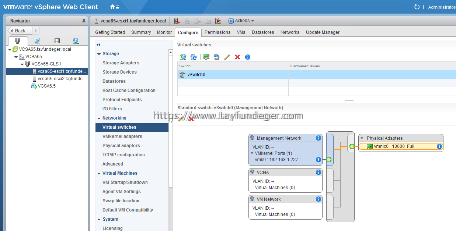This screenshot has height=231, width=456.
Task: Open Swap file location settings
Action: [x=121, y=201]
